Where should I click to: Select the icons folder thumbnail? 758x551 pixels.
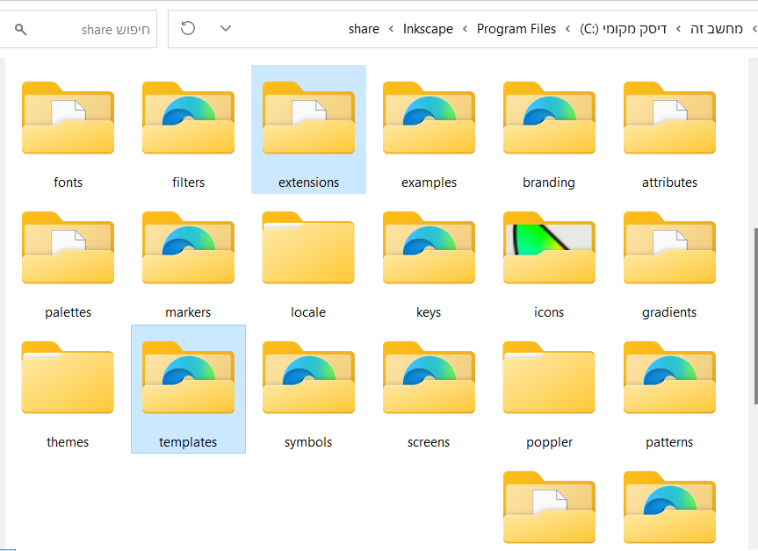click(549, 247)
